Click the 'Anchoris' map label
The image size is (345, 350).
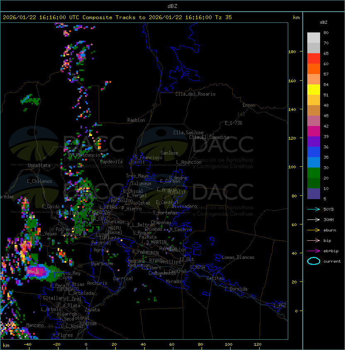click(x=97, y=283)
